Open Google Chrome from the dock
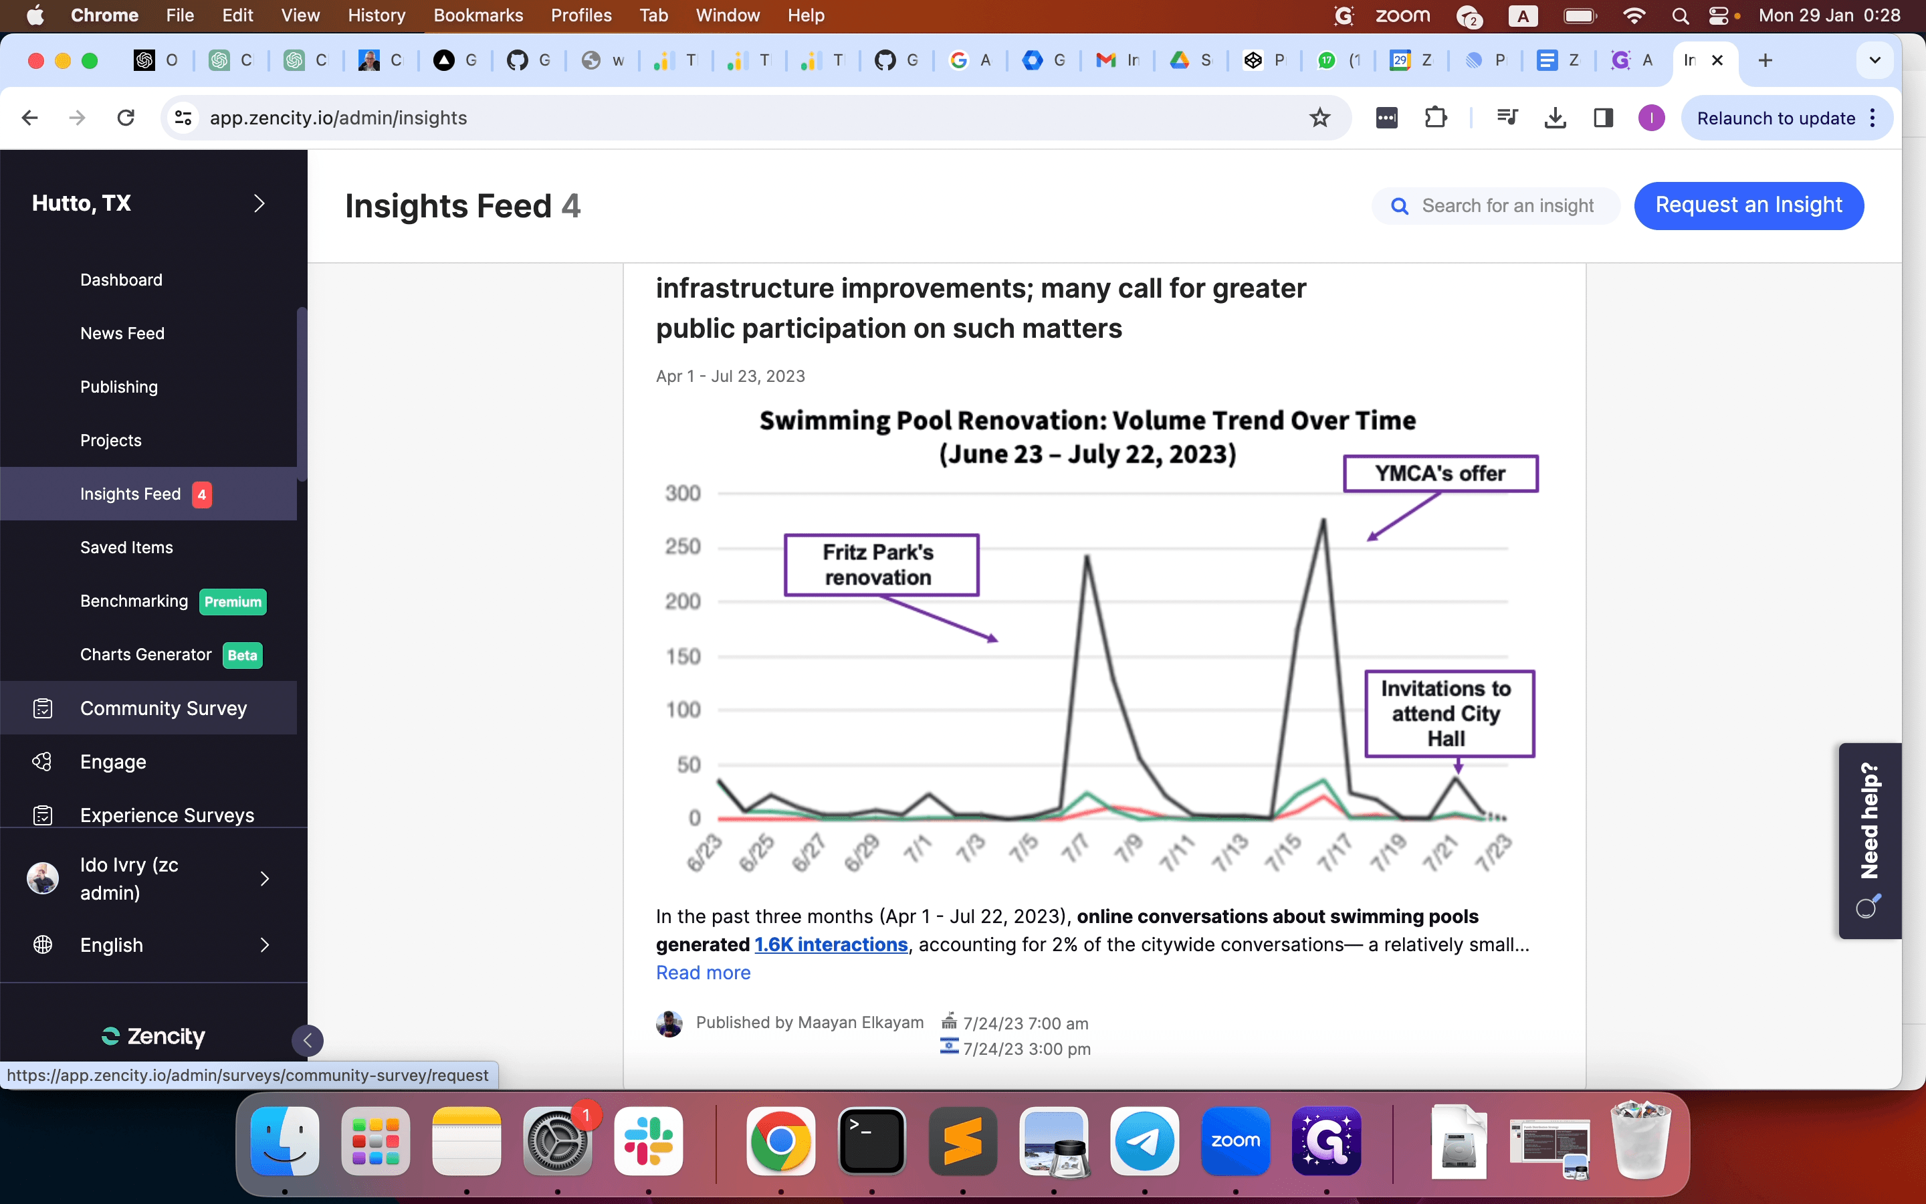The image size is (1926, 1204). (780, 1140)
